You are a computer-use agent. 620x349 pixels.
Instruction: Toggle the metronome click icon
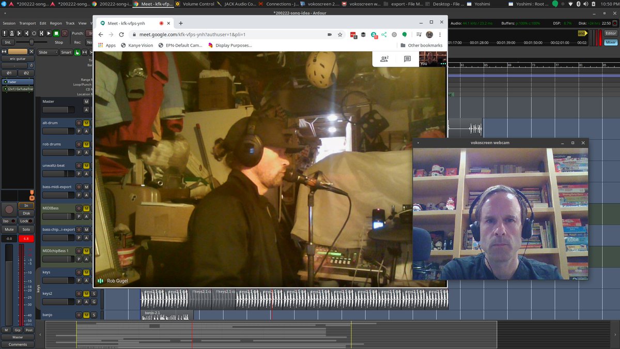(x=12, y=33)
